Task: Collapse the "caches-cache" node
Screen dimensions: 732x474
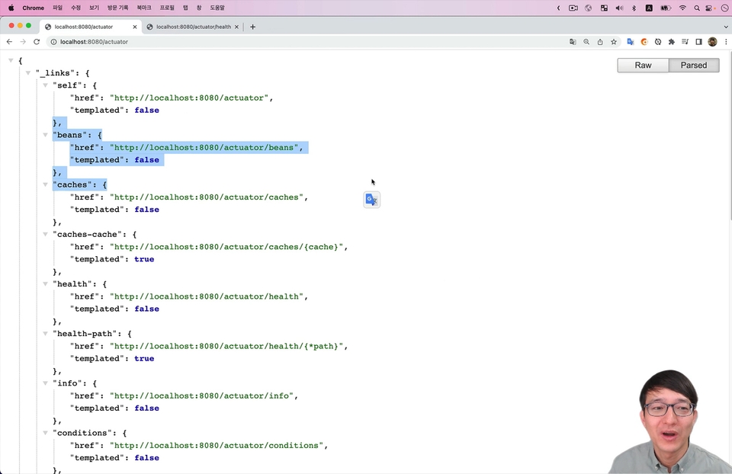Action: pos(45,234)
